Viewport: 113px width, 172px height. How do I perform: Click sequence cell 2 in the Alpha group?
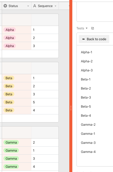pyautogui.click(x=45, y=38)
